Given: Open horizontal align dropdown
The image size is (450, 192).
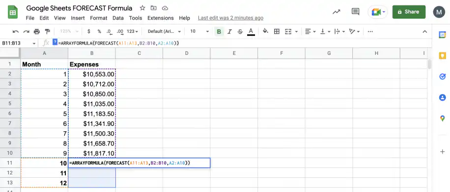Looking at the screenshot, I should [310, 31].
